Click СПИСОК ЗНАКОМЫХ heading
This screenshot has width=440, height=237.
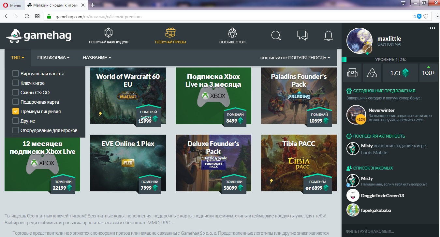click(x=373, y=168)
